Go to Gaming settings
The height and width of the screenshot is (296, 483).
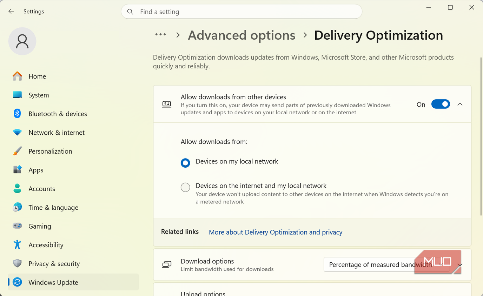pos(73,226)
